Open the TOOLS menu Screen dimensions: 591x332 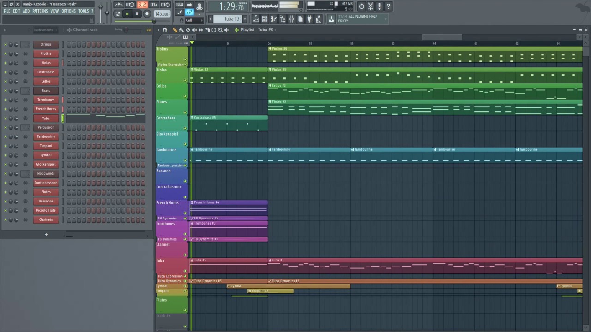84,11
